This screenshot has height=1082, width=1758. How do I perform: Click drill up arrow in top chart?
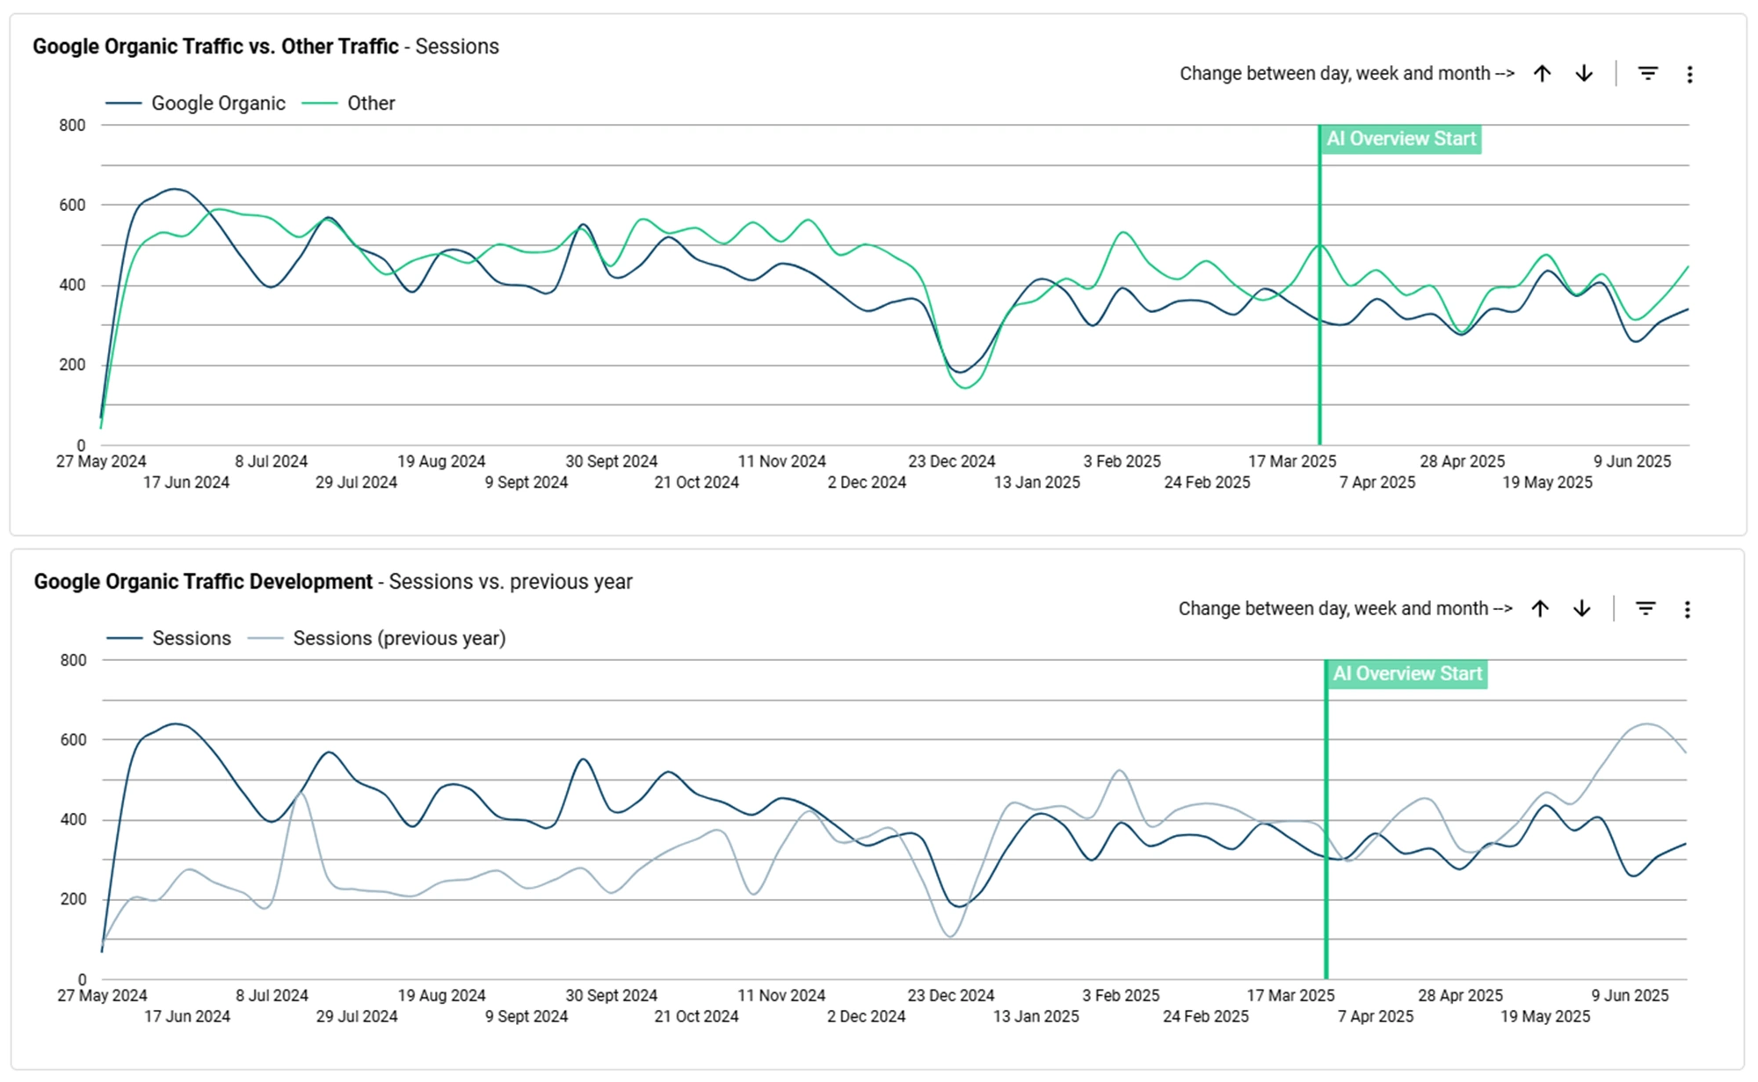(x=1542, y=74)
